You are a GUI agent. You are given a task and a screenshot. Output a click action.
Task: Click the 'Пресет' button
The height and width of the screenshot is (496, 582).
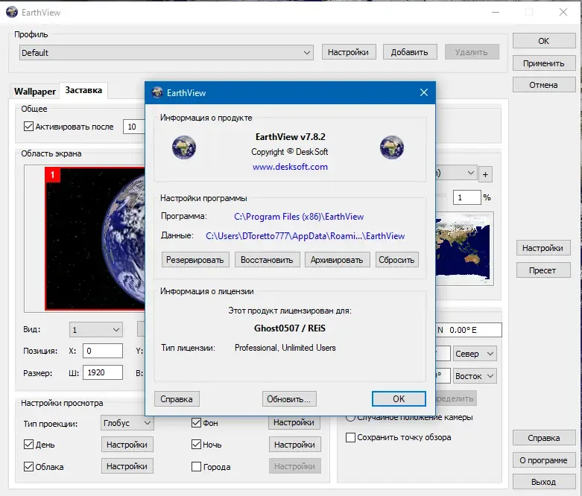click(543, 270)
